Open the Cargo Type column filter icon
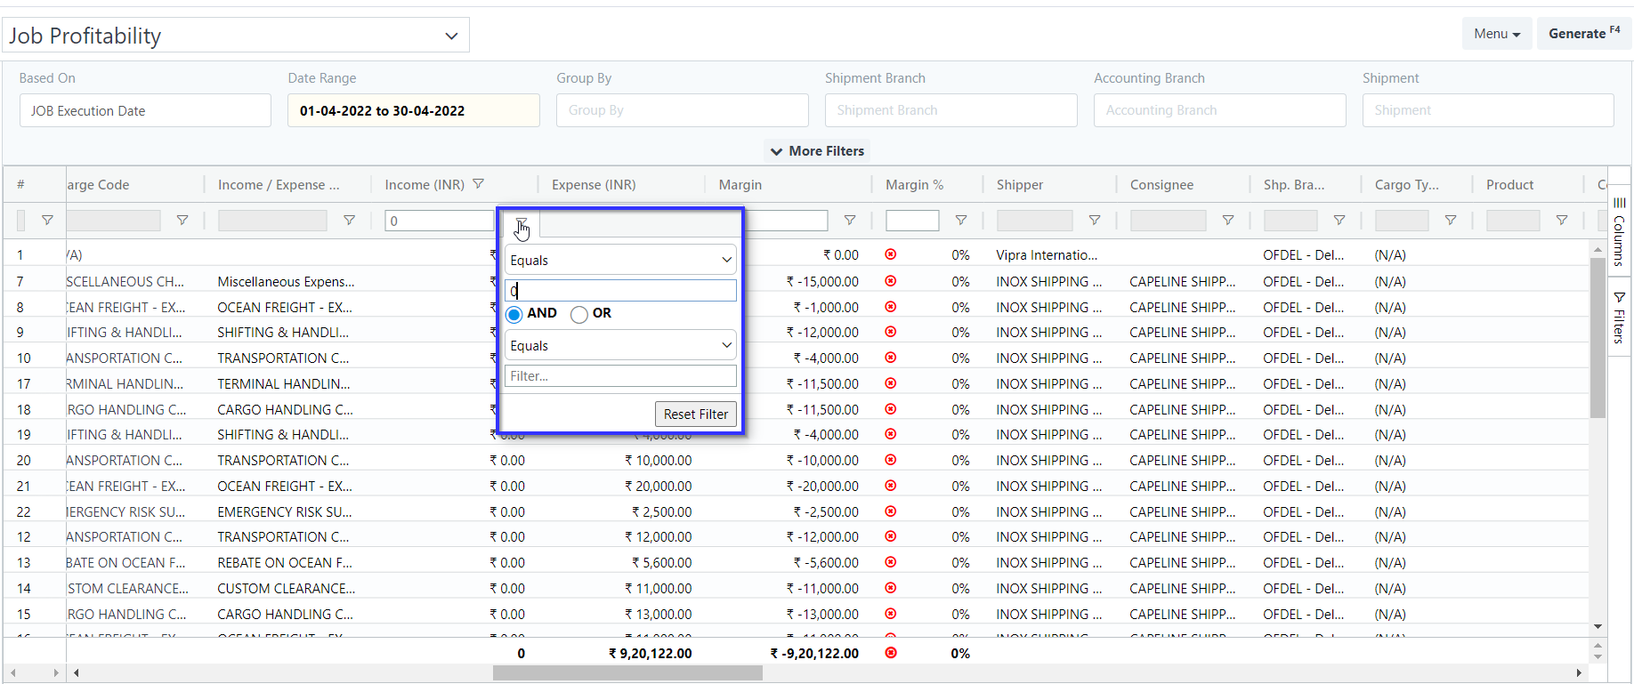Viewport: 1634px width, 684px height. pos(1451,221)
